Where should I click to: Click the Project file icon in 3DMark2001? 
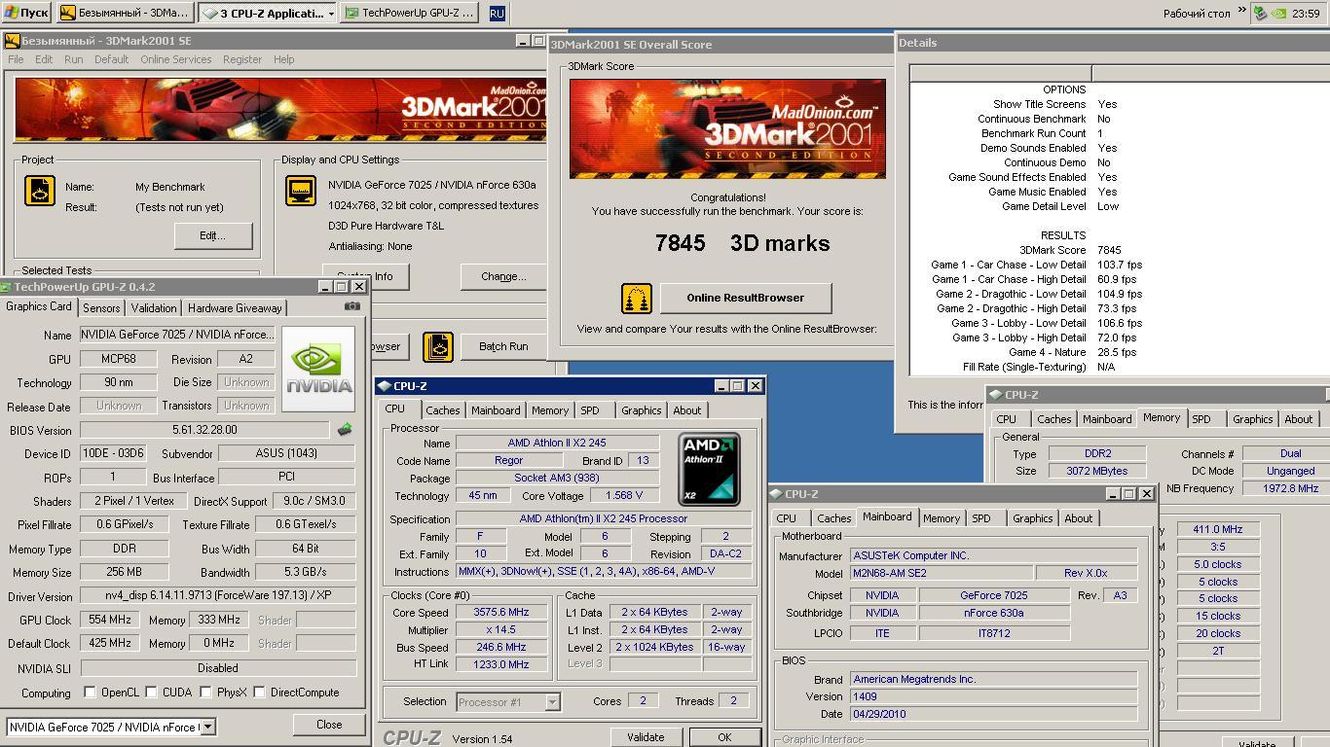click(x=40, y=191)
